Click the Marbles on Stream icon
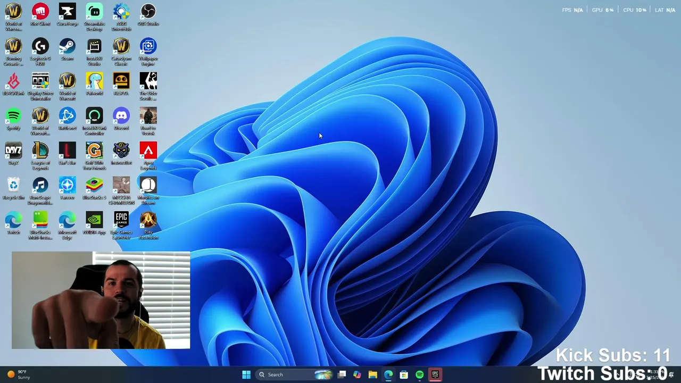 tap(148, 191)
